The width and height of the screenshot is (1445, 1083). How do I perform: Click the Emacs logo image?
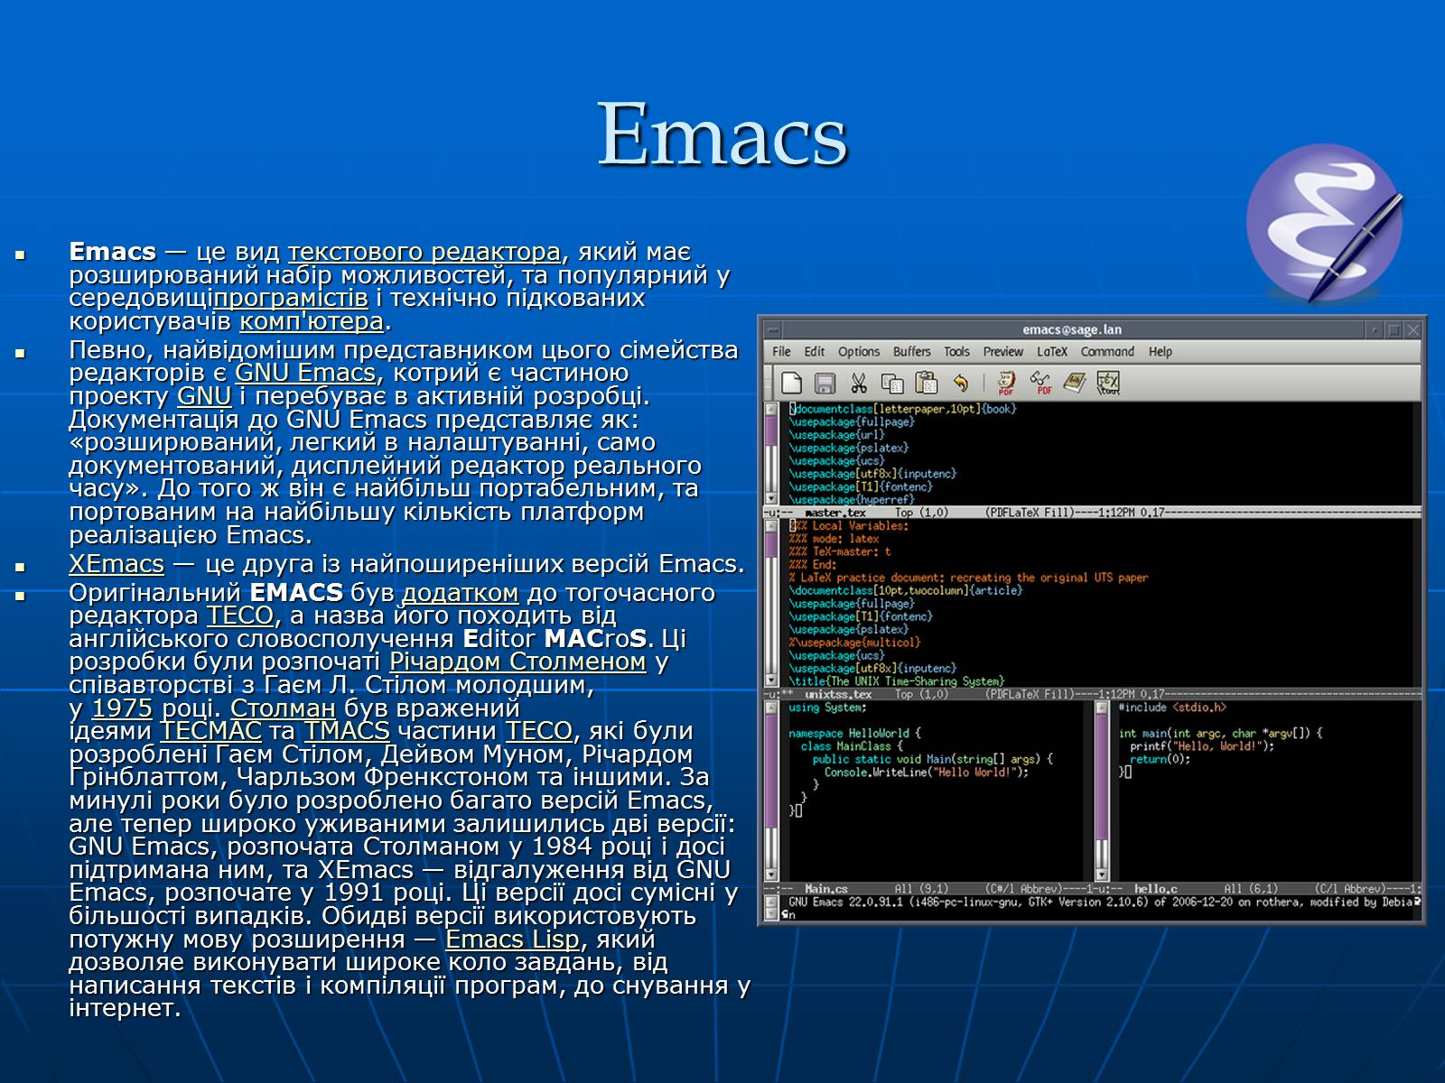pos(1324,222)
